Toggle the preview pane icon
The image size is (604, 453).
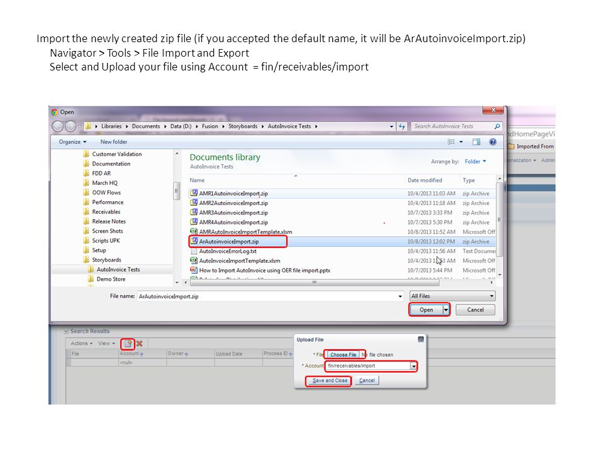[x=476, y=142]
